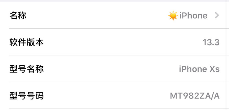Select the 软件版本 label

(x=27, y=42)
